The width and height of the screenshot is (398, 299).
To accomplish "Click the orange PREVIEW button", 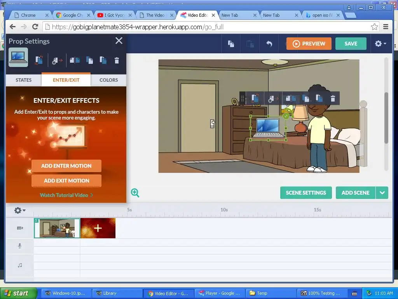I will click(x=309, y=44).
